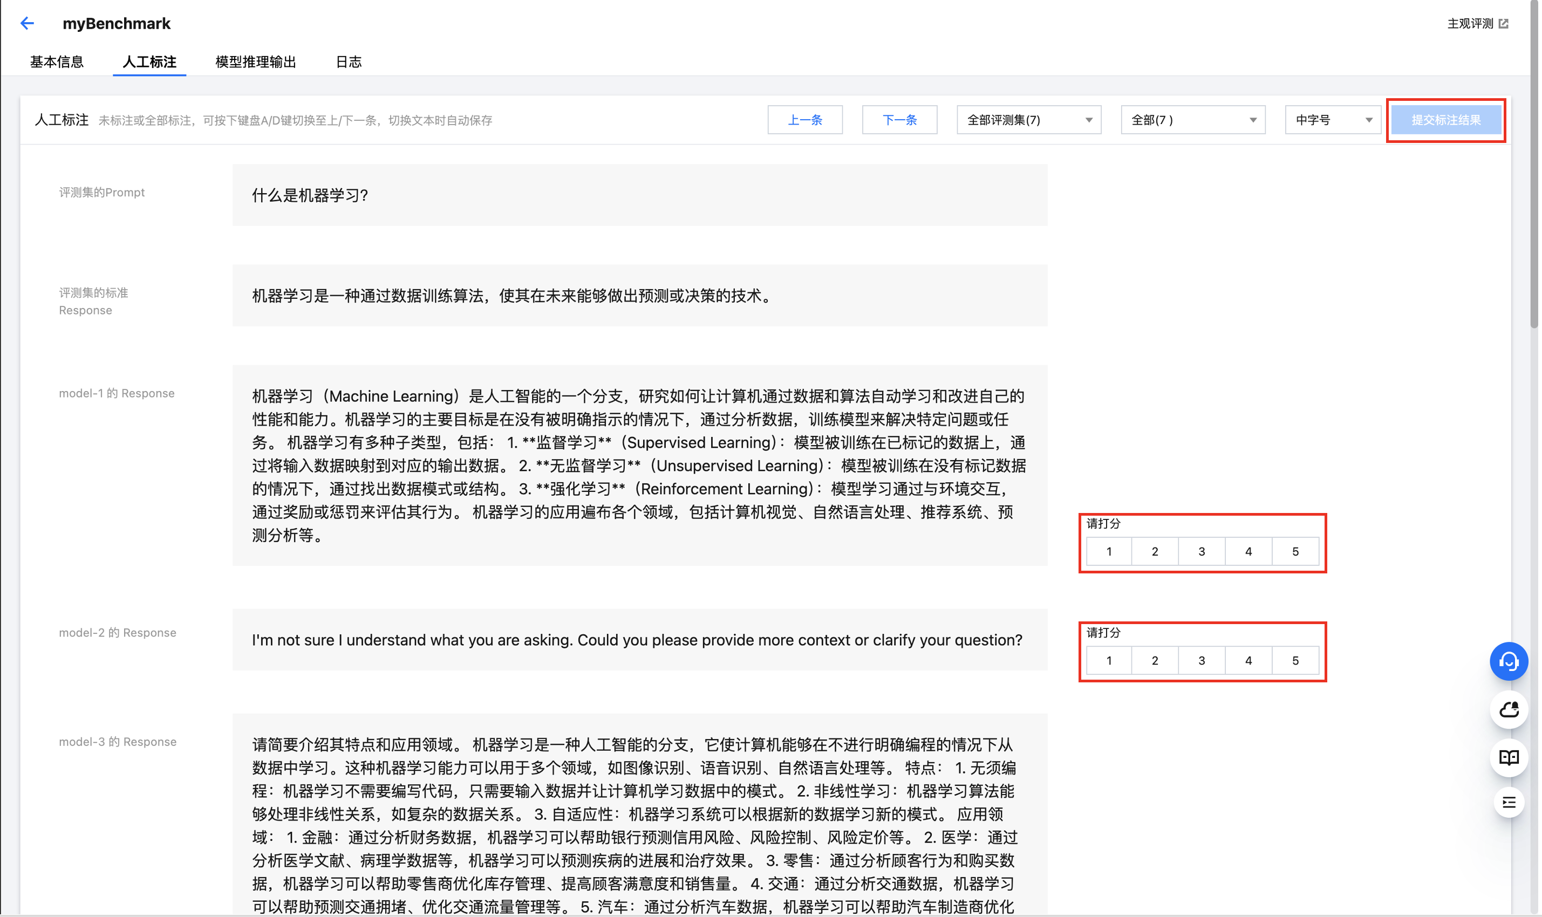The height and width of the screenshot is (917, 1542).
Task: Switch to the 基本信息 tab
Action: (x=56, y=62)
